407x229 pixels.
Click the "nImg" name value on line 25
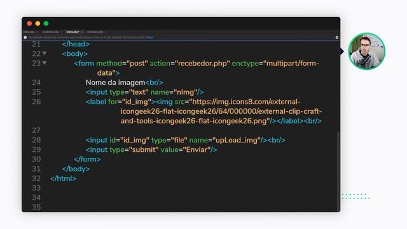[x=185, y=92]
